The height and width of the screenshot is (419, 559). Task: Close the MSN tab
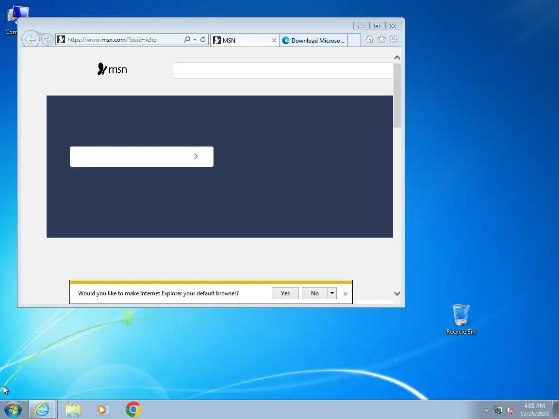pyautogui.click(x=274, y=40)
